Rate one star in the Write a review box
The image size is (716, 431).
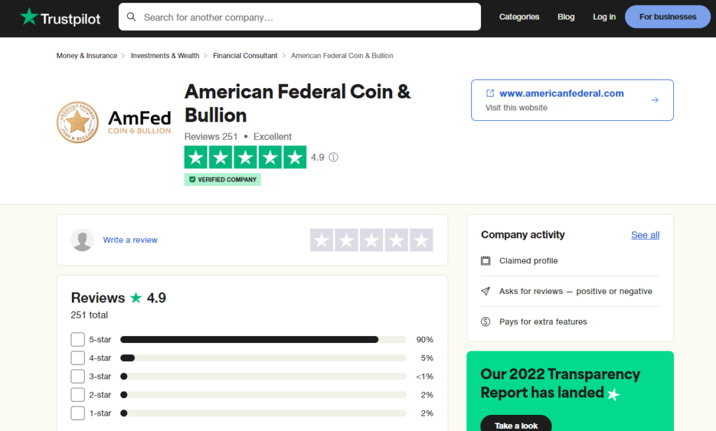pyautogui.click(x=322, y=240)
